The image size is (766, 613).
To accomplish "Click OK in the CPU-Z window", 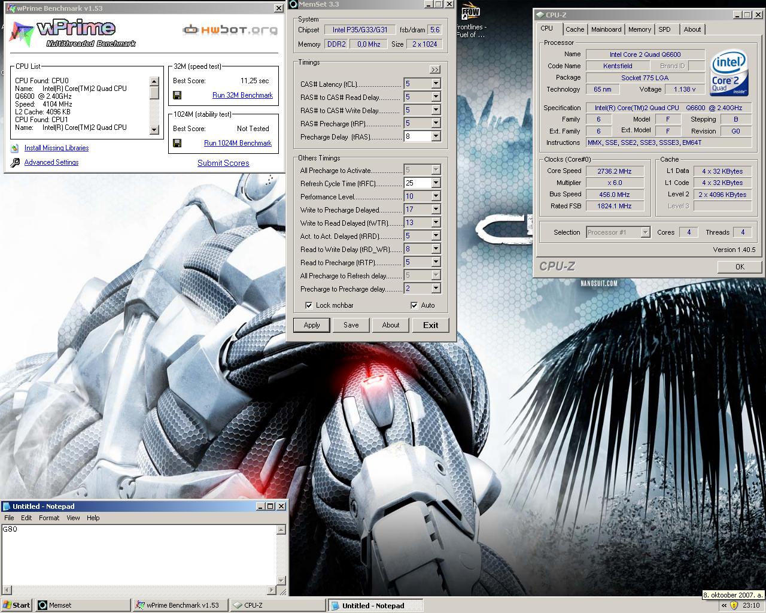I will tap(740, 266).
